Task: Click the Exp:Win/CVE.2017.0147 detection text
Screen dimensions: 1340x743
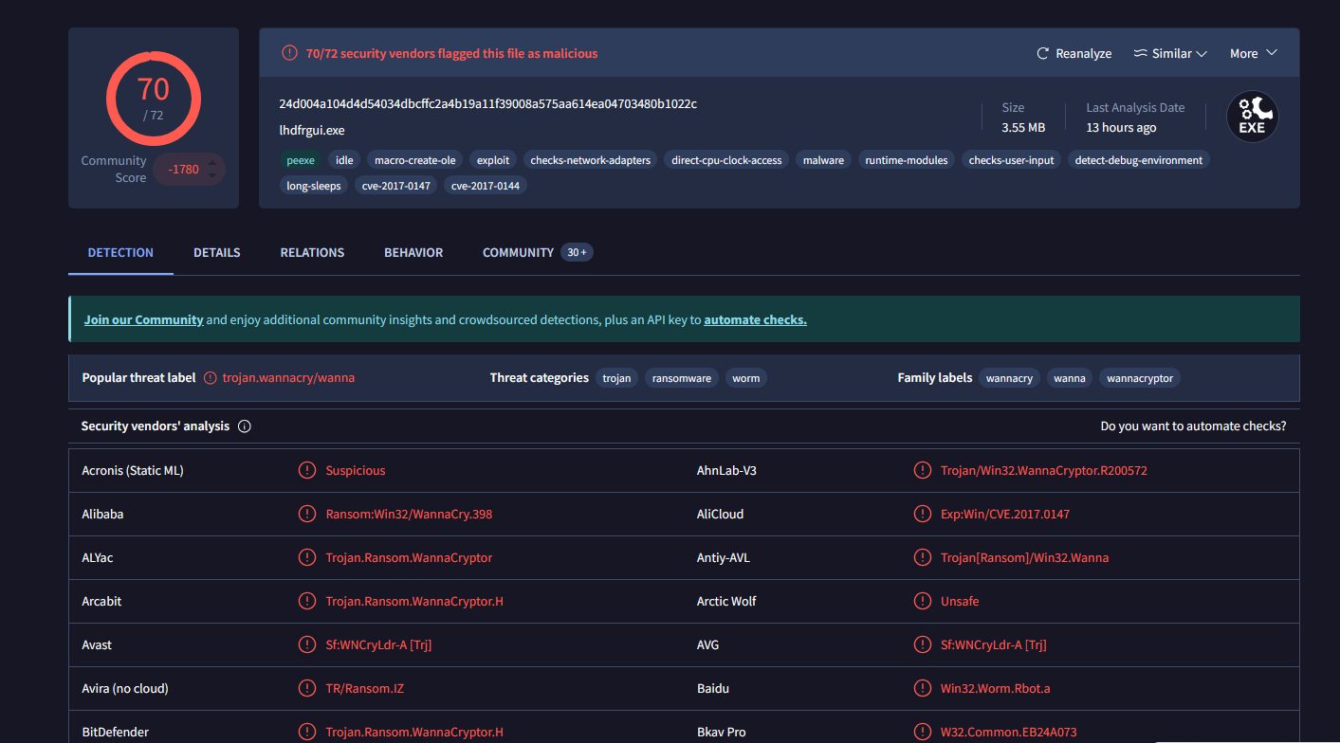Action: tap(1005, 514)
